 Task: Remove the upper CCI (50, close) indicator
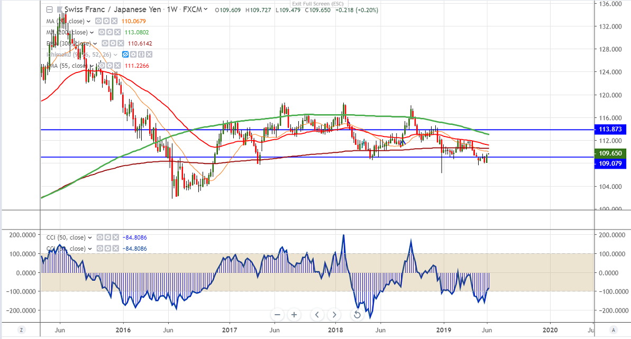coord(115,237)
